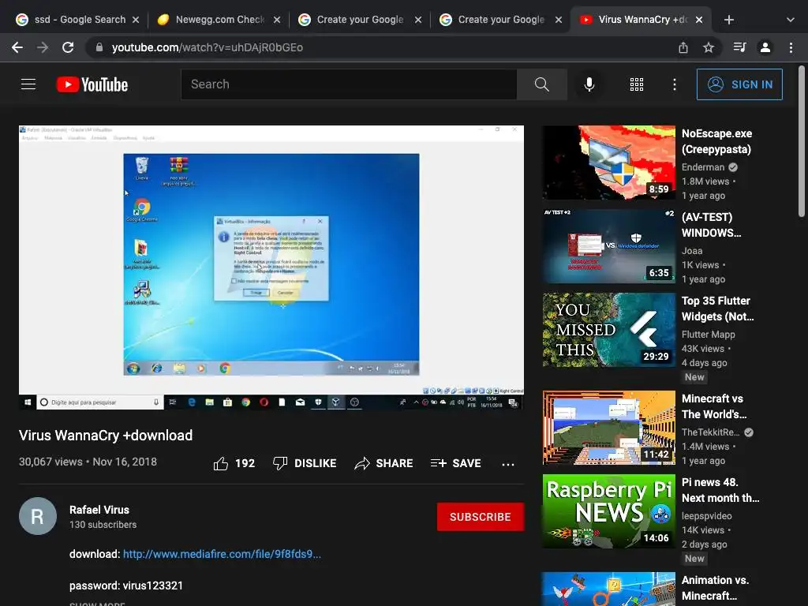Open Minecraft vs The World's video title
The width and height of the screenshot is (808, 606).
click(x=714, y=406)
